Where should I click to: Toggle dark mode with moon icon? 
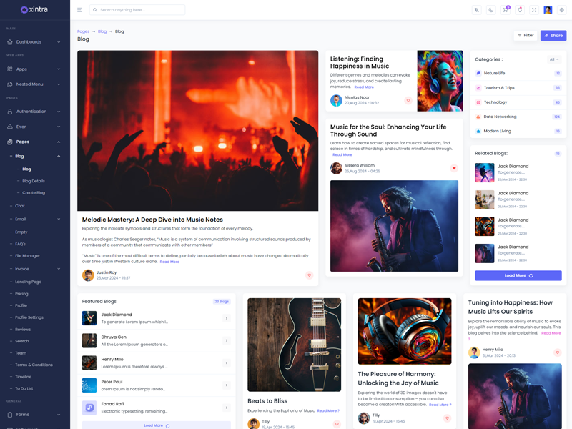(491, 10)
